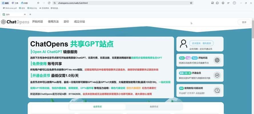
Task: Click the 会员到期：还未开通会员 text
Action: coord(201,49)
